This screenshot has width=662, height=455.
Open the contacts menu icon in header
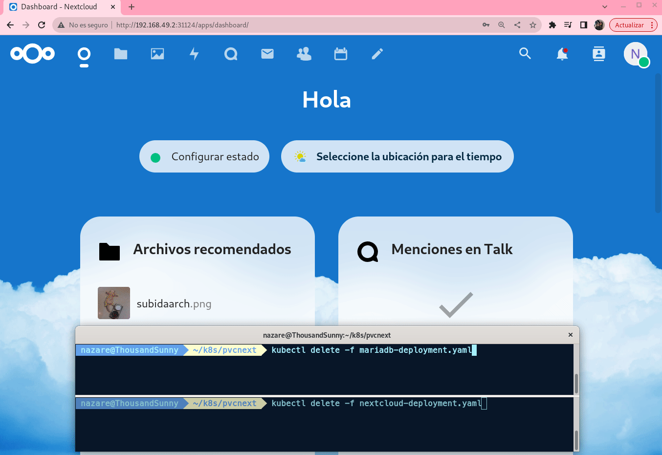pyautogui.click(x=599, y=54)
